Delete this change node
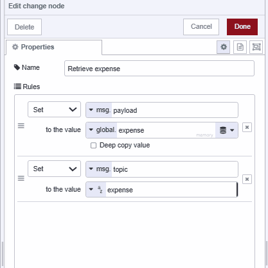 point(24,27)
